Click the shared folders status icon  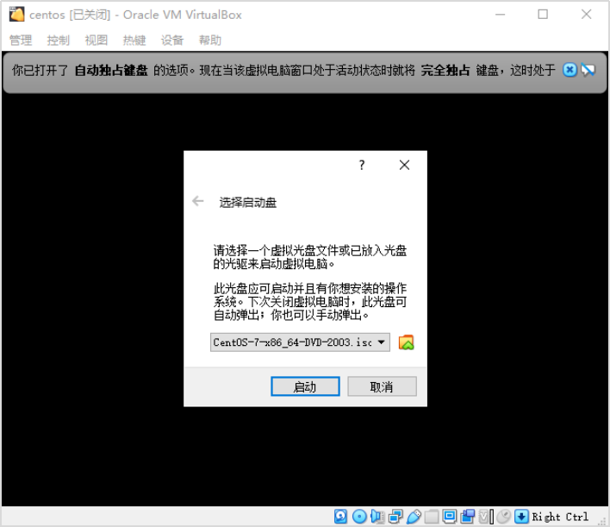[x=432, y=517]
